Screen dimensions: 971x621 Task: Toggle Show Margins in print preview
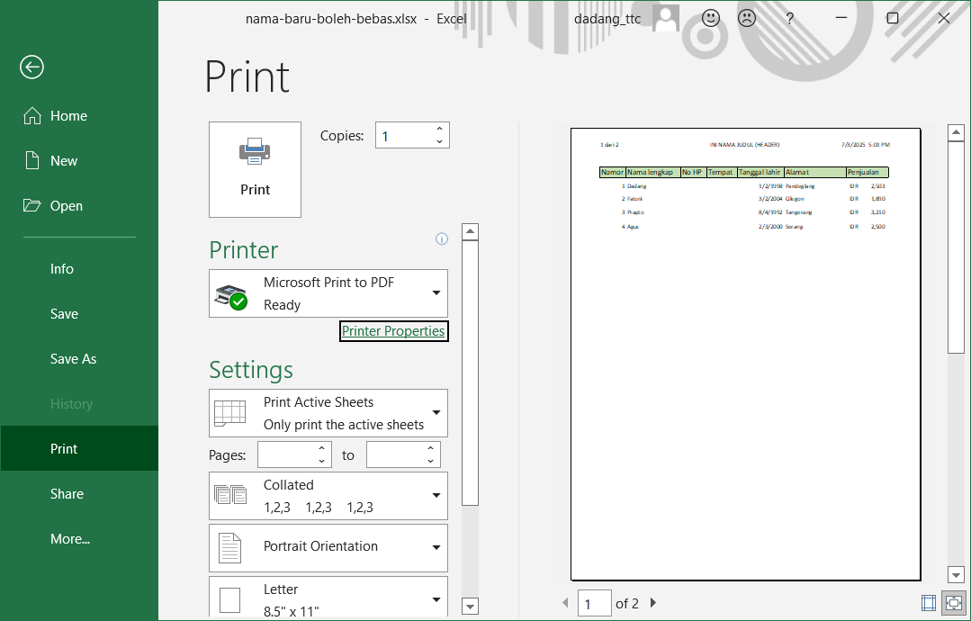pyautogui.click(x=929, y=603)
